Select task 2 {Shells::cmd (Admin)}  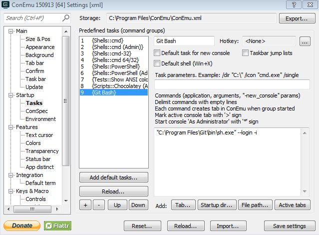point(114,47)
